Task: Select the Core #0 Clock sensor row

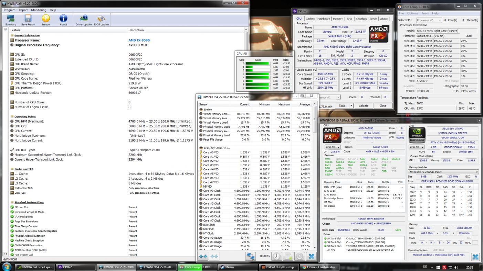Action: [255, 191]
